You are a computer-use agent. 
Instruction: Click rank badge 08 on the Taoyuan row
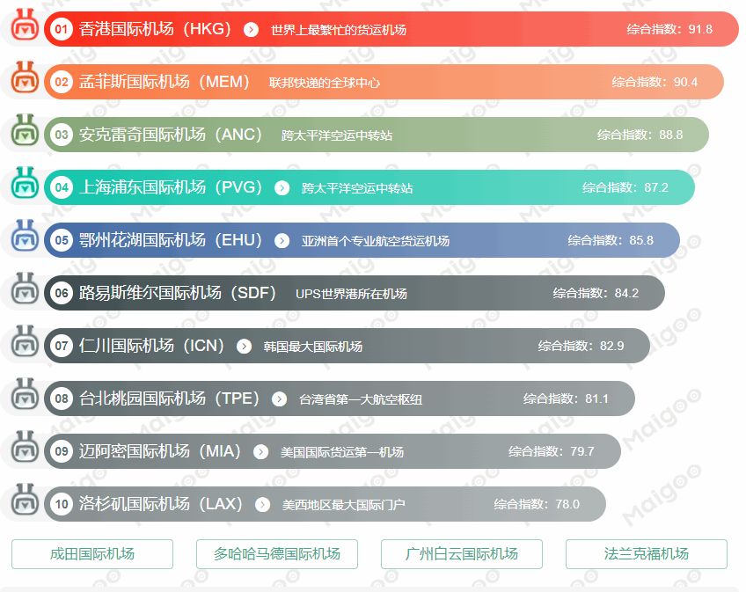(x=62, y=398)
